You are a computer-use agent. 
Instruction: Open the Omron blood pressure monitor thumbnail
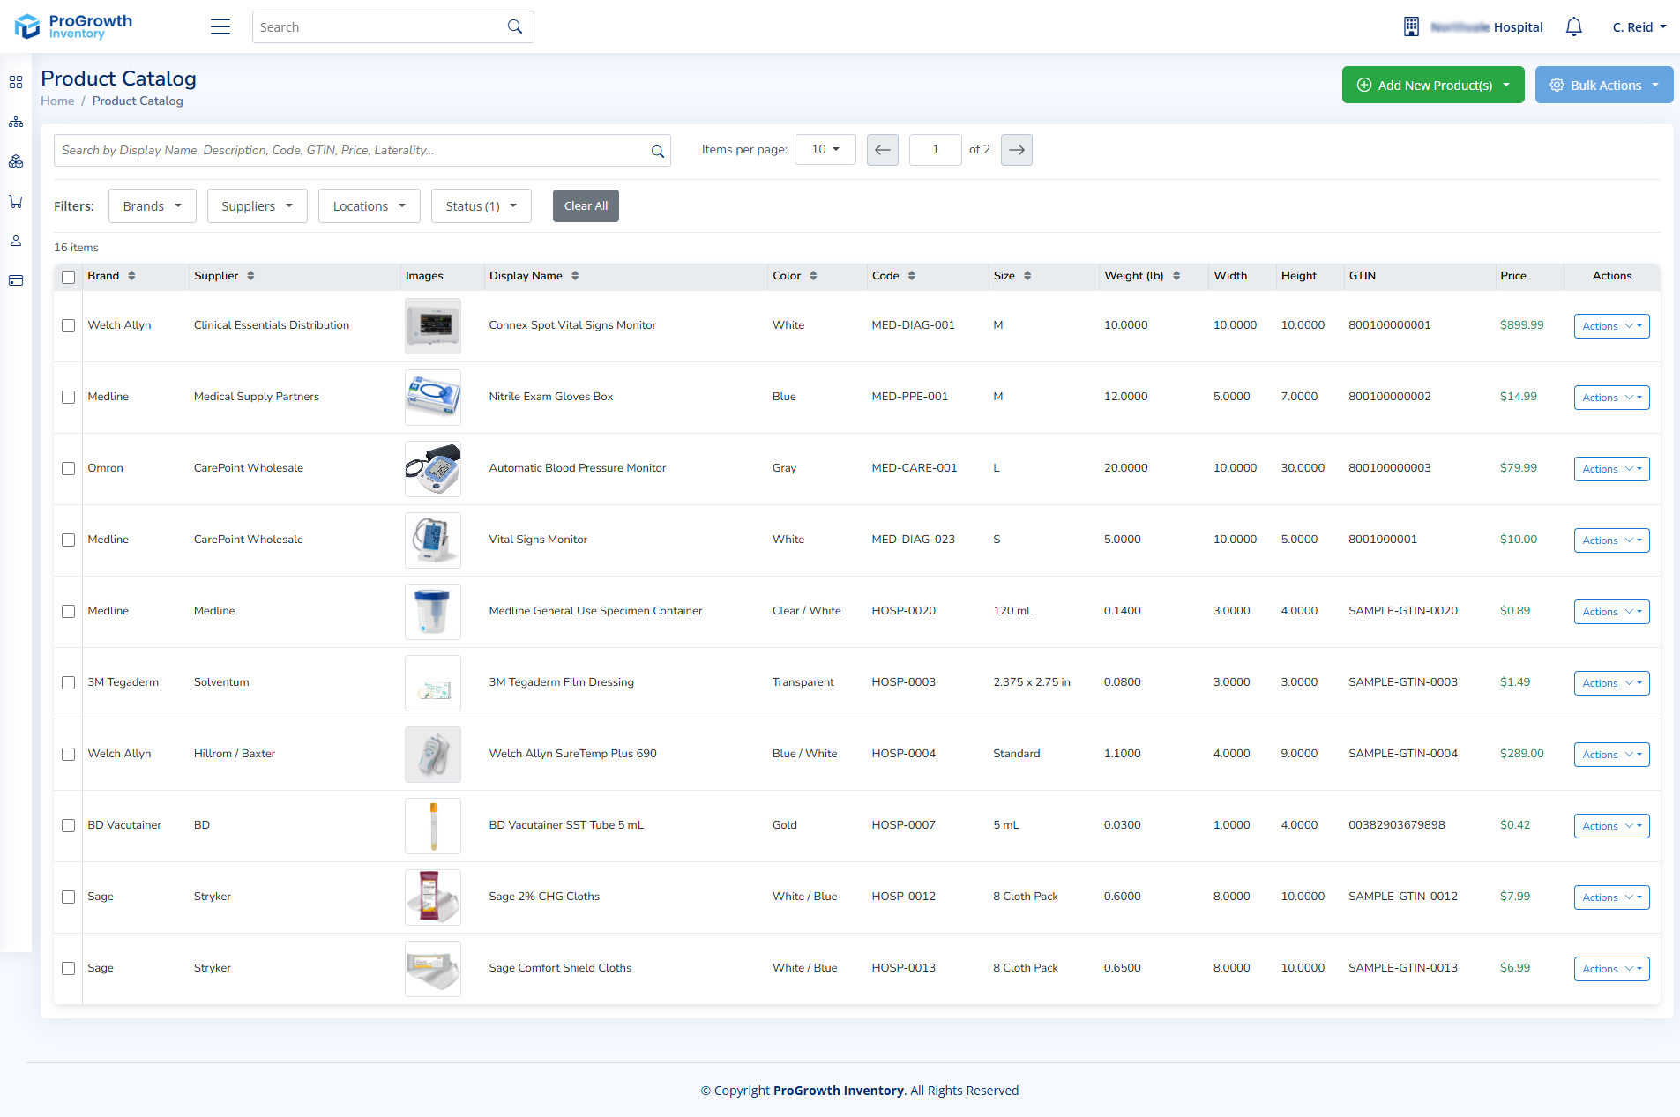[433, 469]
